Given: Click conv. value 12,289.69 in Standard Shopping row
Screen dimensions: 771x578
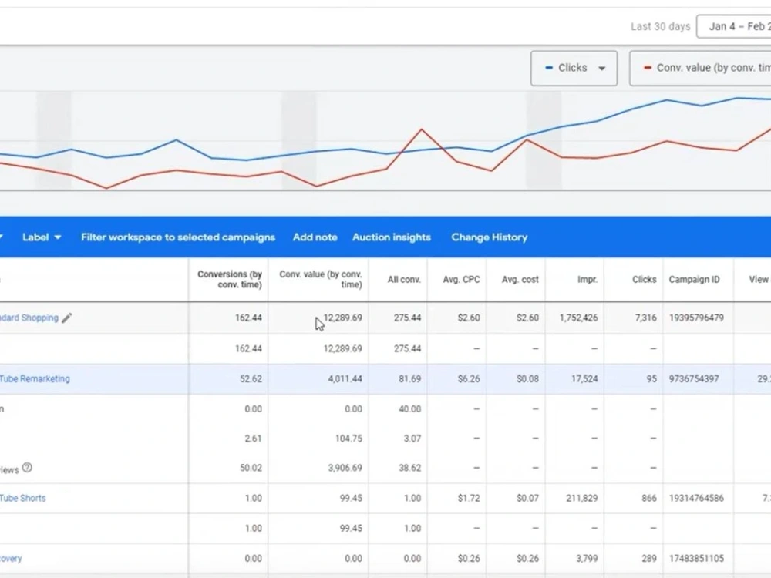Looking at the screenshot, I should tap(343, 318).
